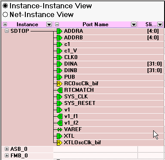Click the [4:0] slice of ADDRA

(153, 31)
